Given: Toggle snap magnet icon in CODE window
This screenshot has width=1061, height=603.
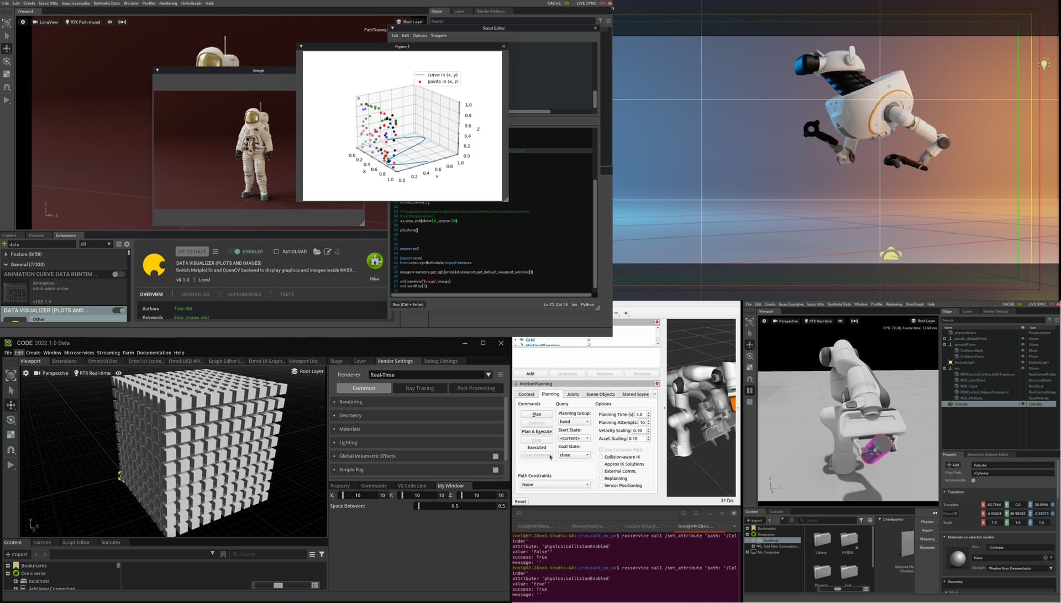Looking at the screenshot, I should 11,450.
